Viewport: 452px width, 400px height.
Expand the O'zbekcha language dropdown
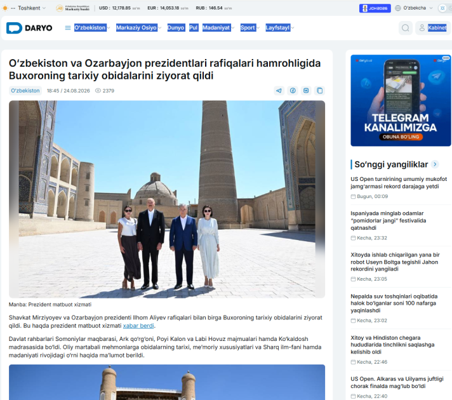pyautogui.click(x=415, y=8)
